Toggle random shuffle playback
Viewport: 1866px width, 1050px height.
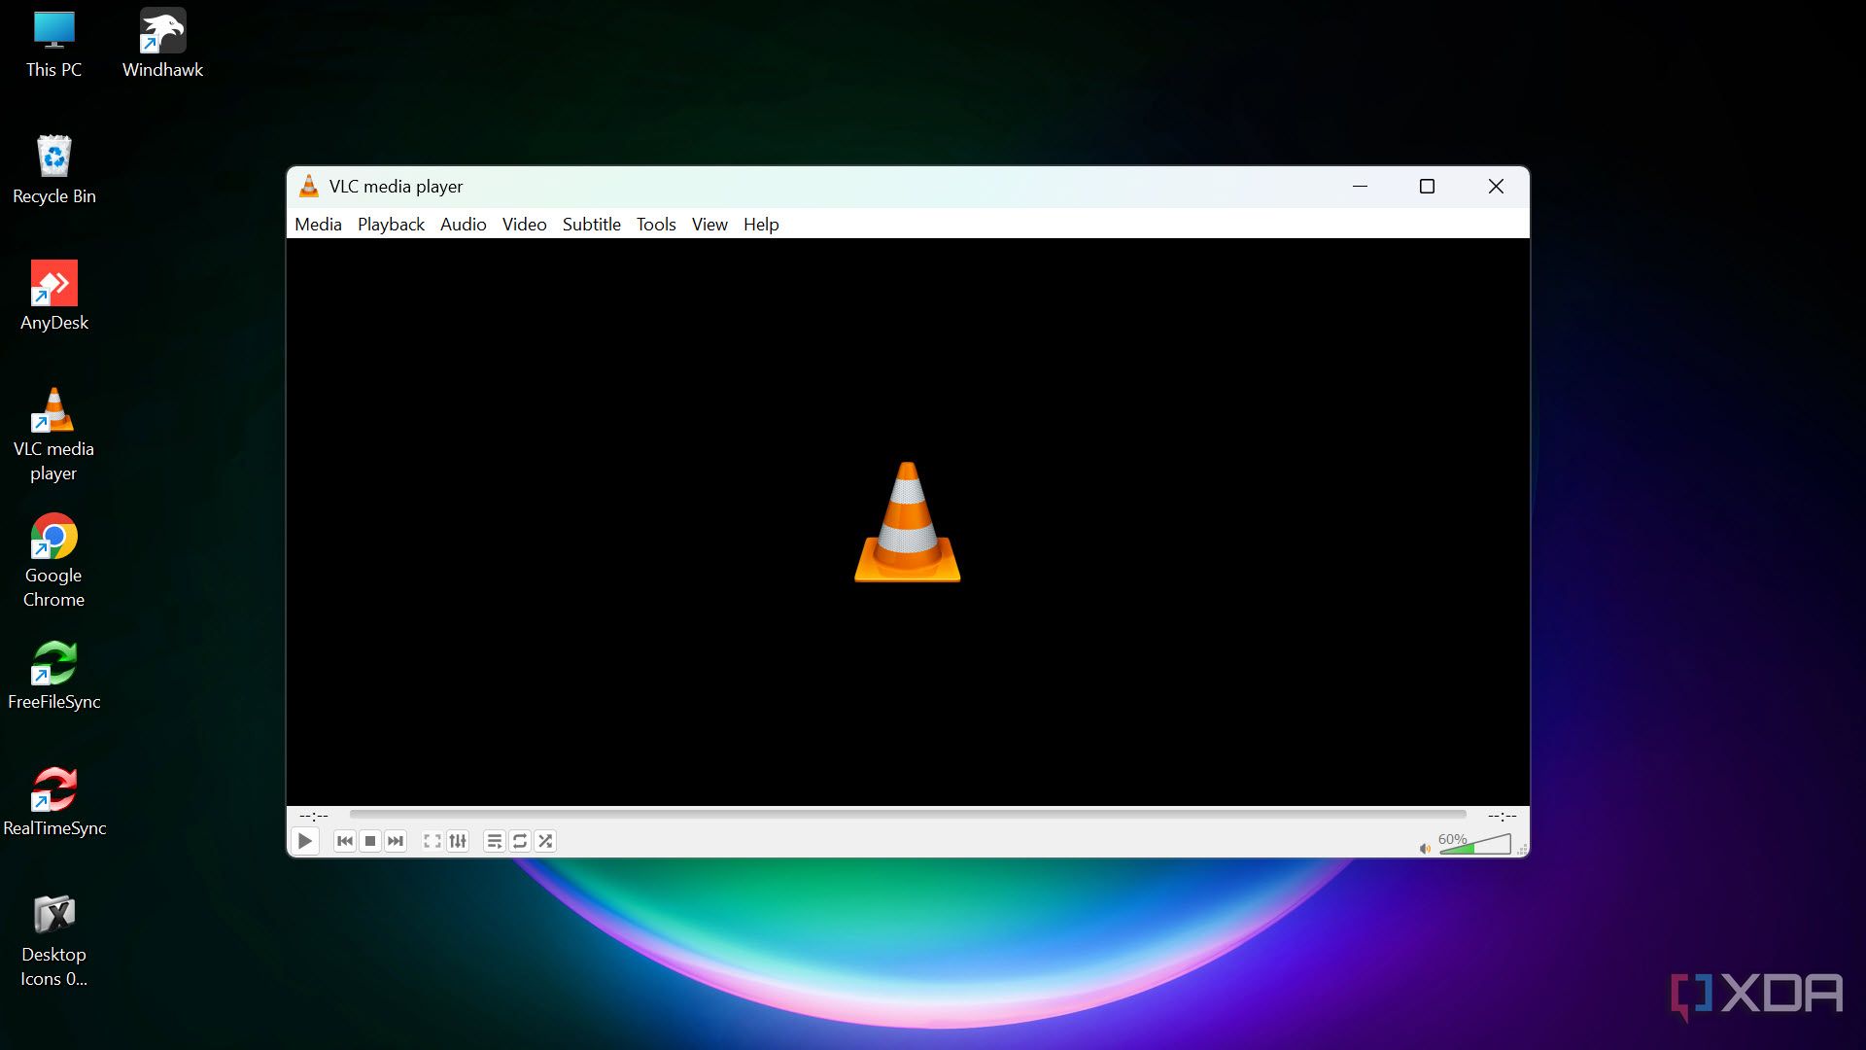(545, 841)
